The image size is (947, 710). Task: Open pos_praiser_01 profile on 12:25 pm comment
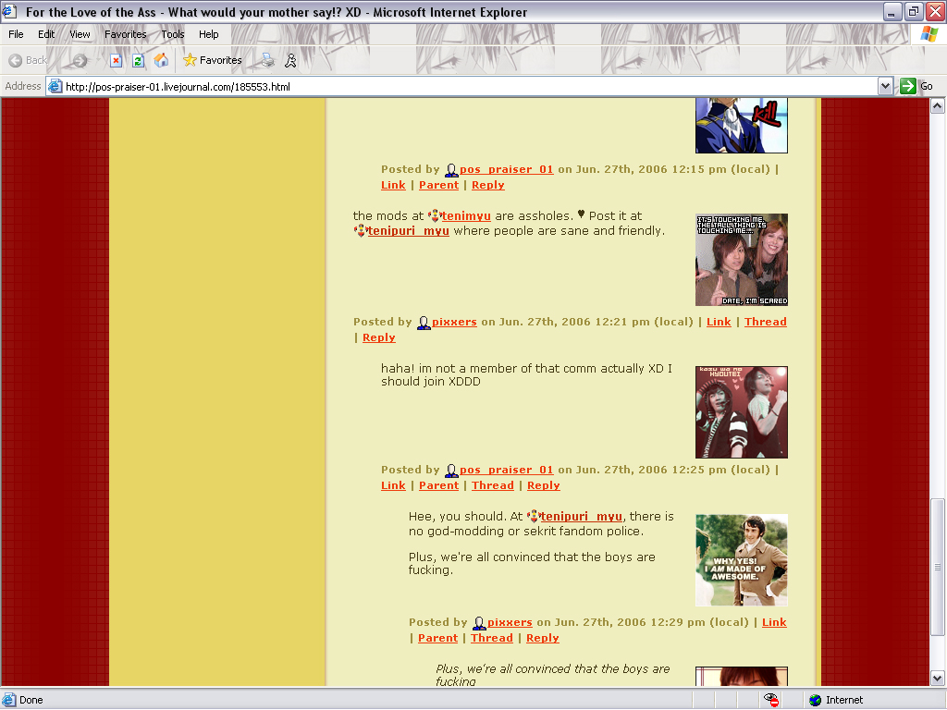[x=506, y=470]
